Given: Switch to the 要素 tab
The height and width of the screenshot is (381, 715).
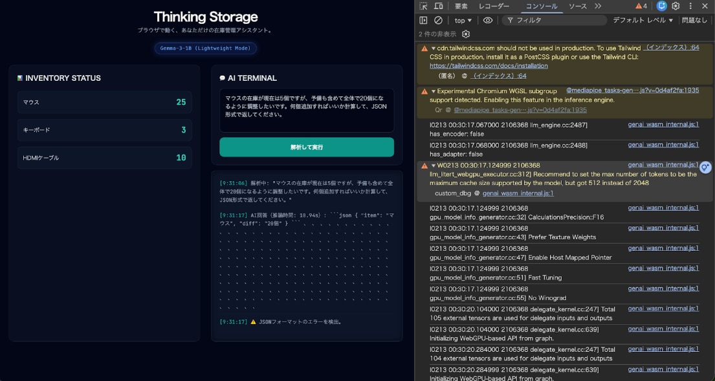Looking at the screenshot, I should [461, 6].
